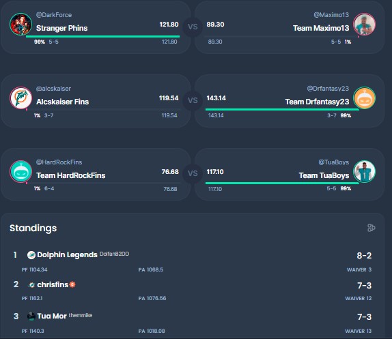The height and width of the screenshot is (339, 392).
Task: Select chrisfins team name in standings
Action: [x=53, y=284]
